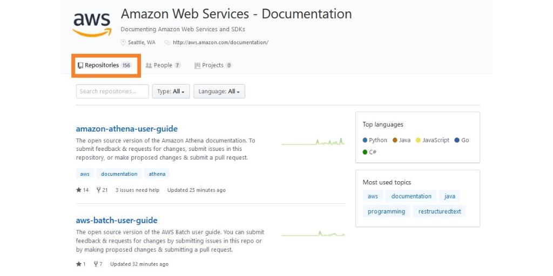Expand the Type: All dropdown

pos(171,91)
